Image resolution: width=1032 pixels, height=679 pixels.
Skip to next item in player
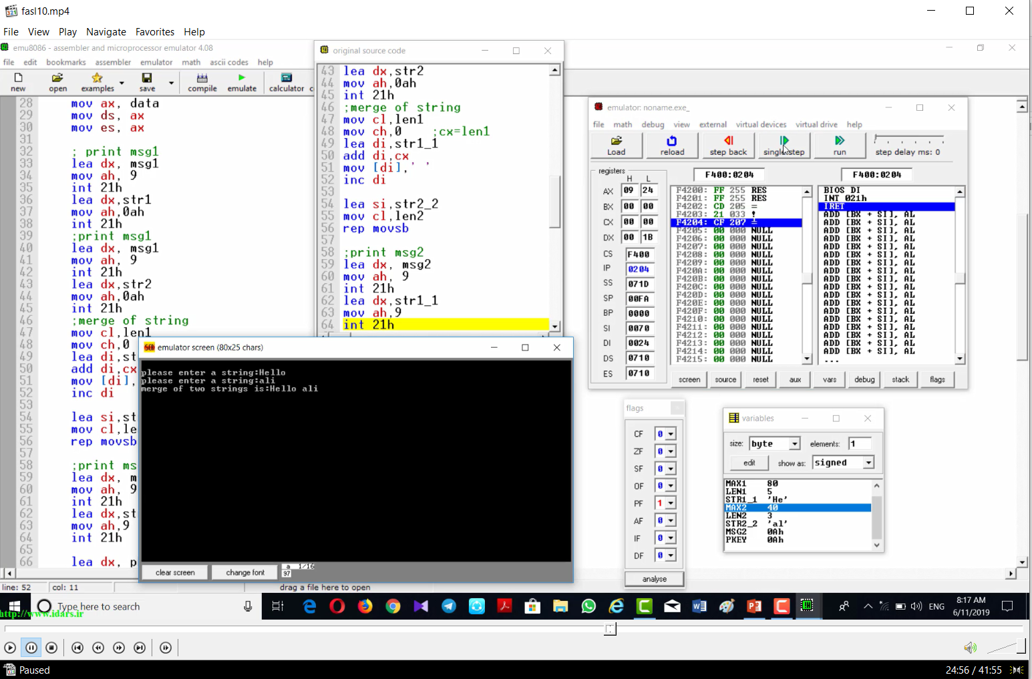click(140, 648)
